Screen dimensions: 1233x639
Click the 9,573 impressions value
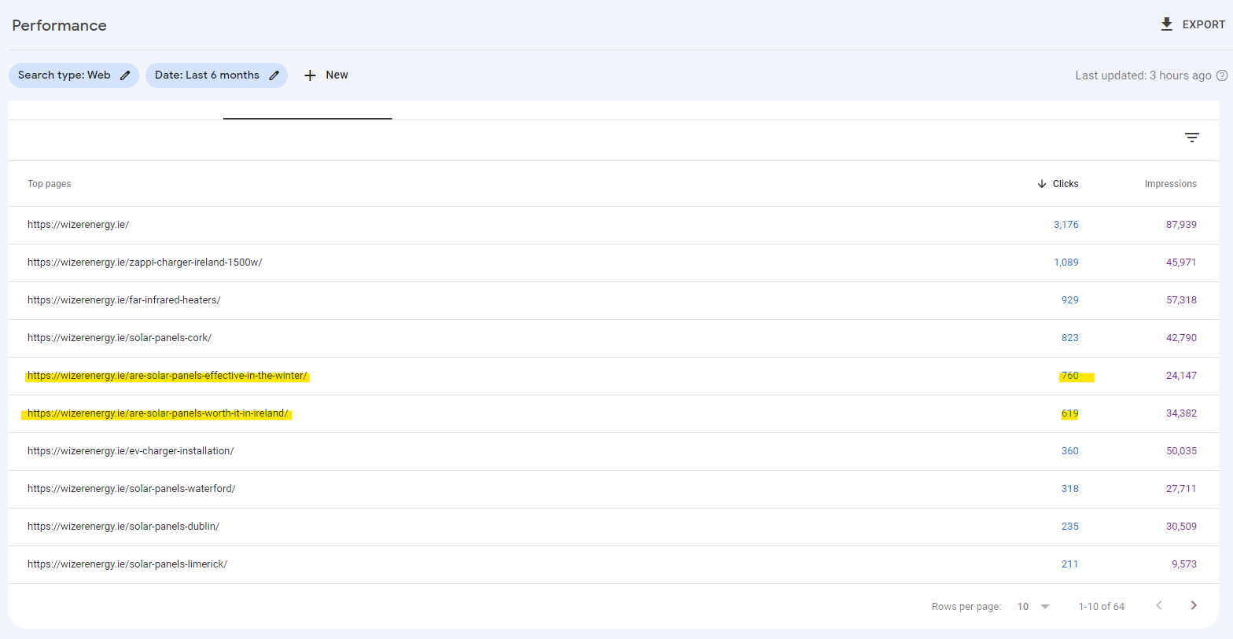coord(1184,564)
